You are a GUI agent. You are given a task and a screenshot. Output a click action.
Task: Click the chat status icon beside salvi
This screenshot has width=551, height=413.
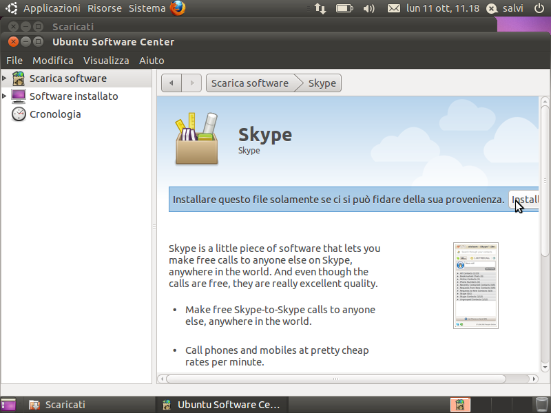tap(492, 8)
